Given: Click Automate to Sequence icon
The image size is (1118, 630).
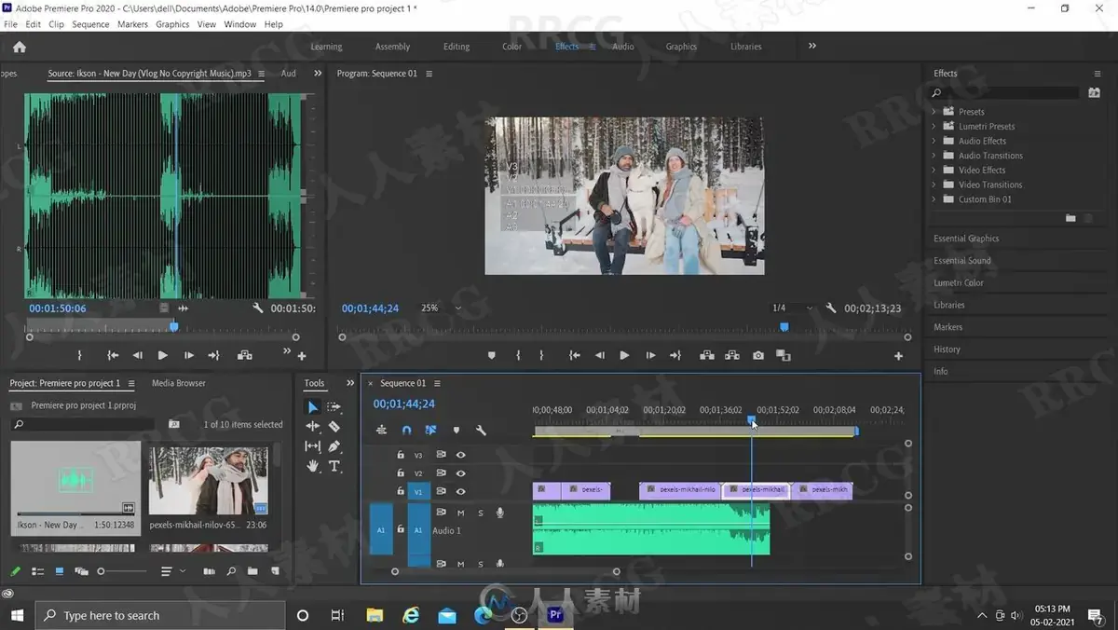Looking at the screenshot, I should click(209, 571).
